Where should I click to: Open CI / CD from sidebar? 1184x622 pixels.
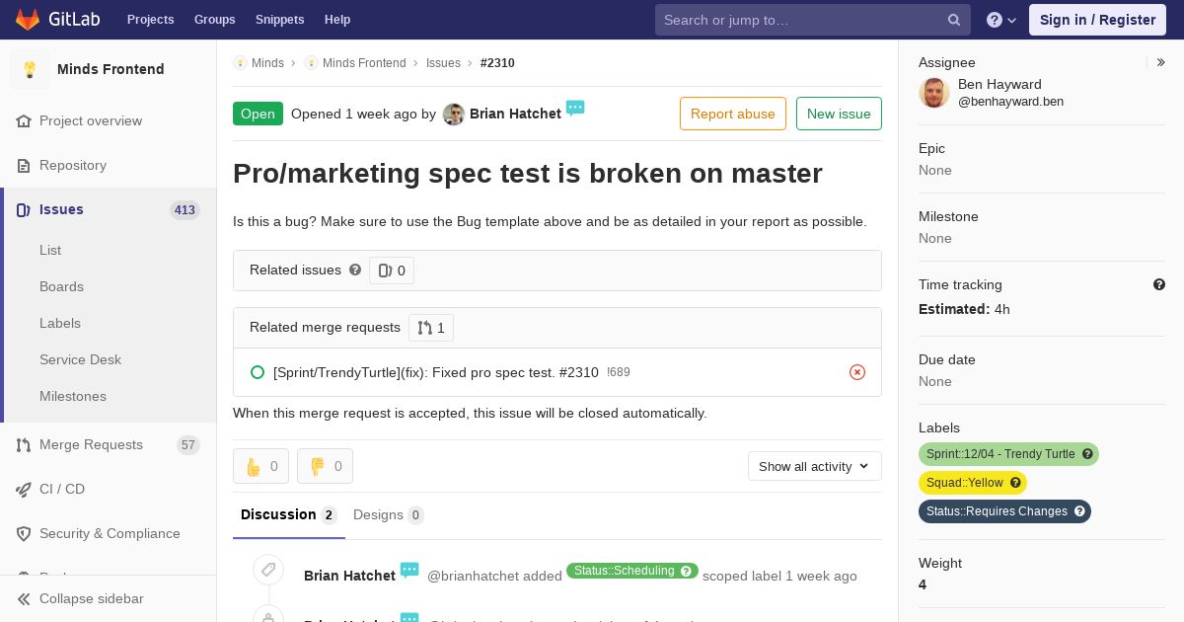pyautogui.click(x=62, y=489)
